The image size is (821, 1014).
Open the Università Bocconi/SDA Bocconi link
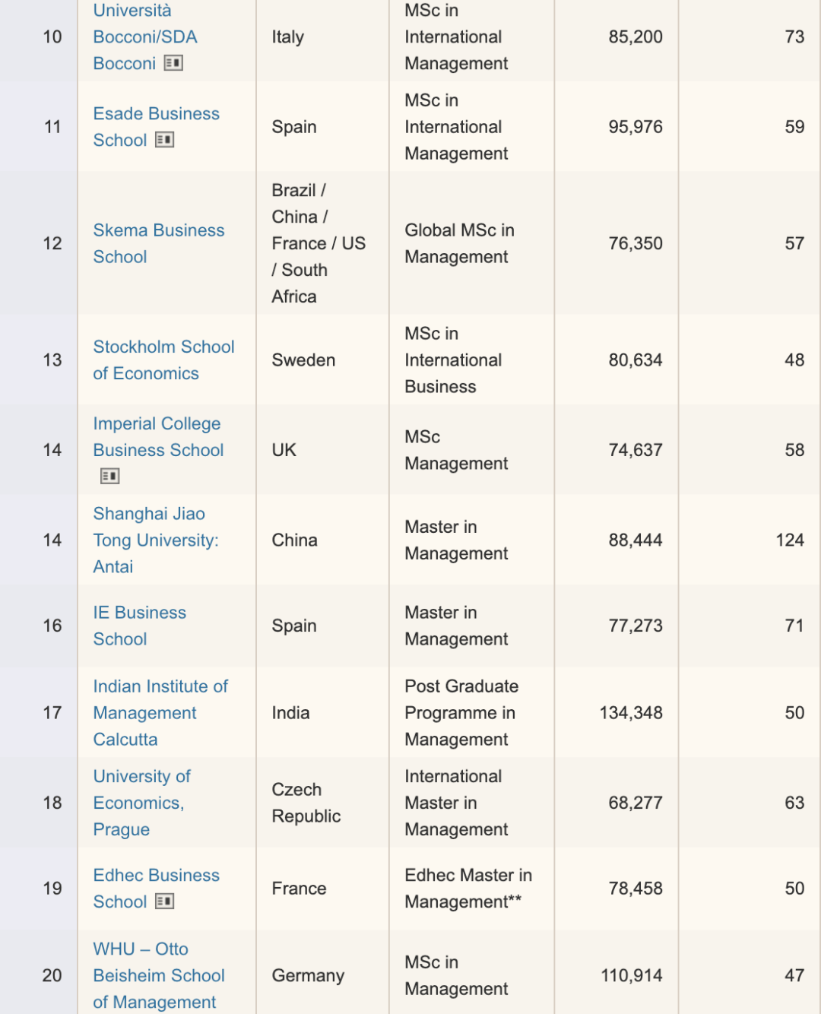144,36
